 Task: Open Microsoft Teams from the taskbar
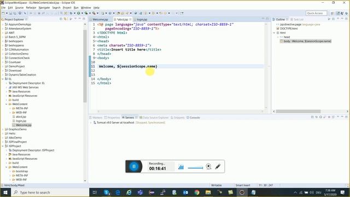coord(141,192)
